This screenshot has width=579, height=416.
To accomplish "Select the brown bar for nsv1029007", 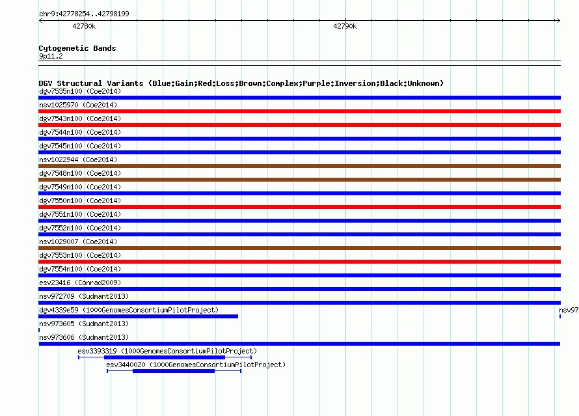I will click(x=299, y=248).
